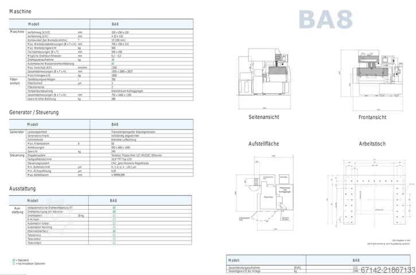Tick the Drahtstation 20 kg checkbox
This screenshot has height=275, width=416.
click(x=114, y=215)
